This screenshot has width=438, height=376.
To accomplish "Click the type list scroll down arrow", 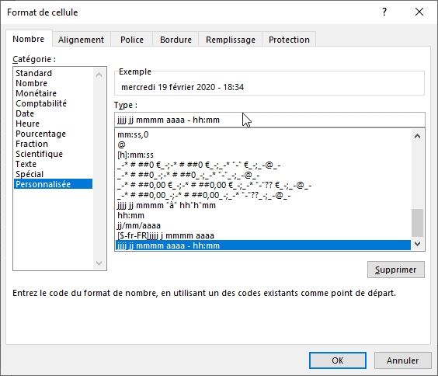I will click(x=417, y=244).
